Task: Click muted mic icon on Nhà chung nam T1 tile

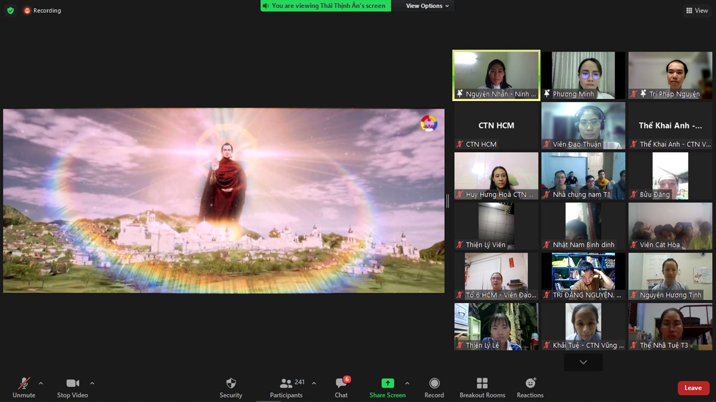Action: tap(547, 194)
